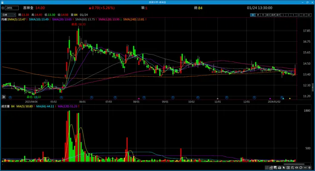Image resolution: width=315 pixels, height=171 pixels.
Task: Select the cursor pointer tool
Action: tap(284, 168)
